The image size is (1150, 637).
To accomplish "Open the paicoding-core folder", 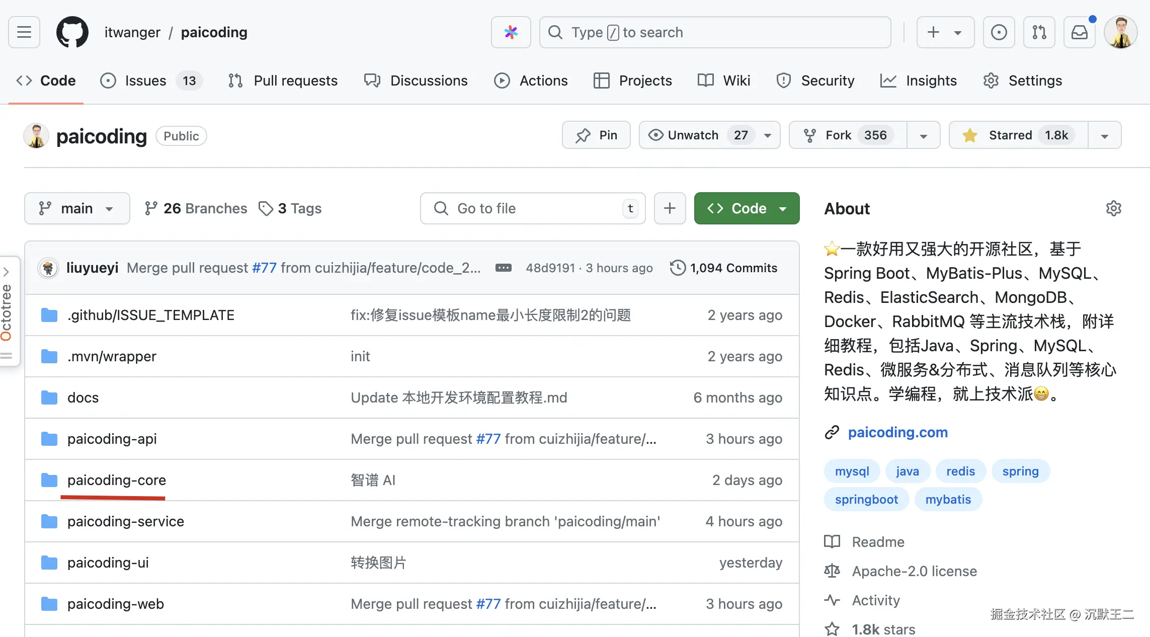I will coord(116,480).
